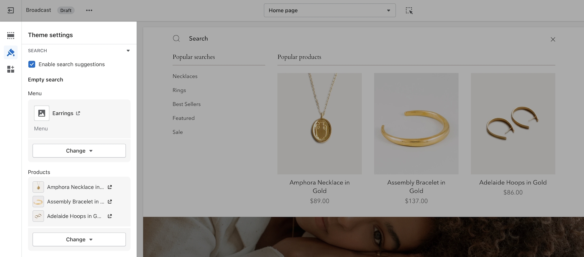Open the App embeds icon
Screen dimensions: 584x257
11,69
